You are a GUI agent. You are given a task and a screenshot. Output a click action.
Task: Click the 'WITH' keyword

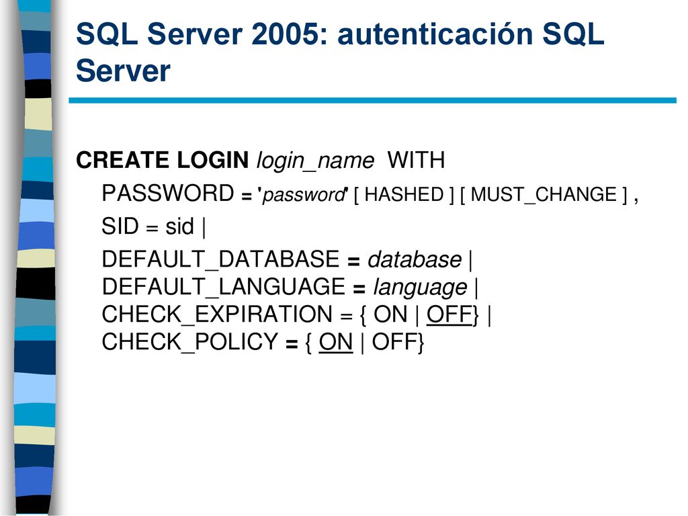[416, 160]
